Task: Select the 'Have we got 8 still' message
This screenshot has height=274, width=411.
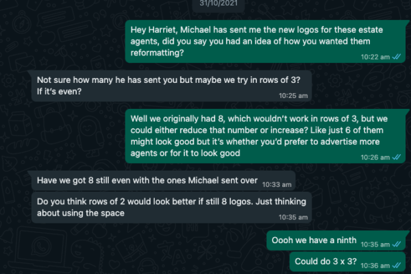Action: click(x=163, y=180)
